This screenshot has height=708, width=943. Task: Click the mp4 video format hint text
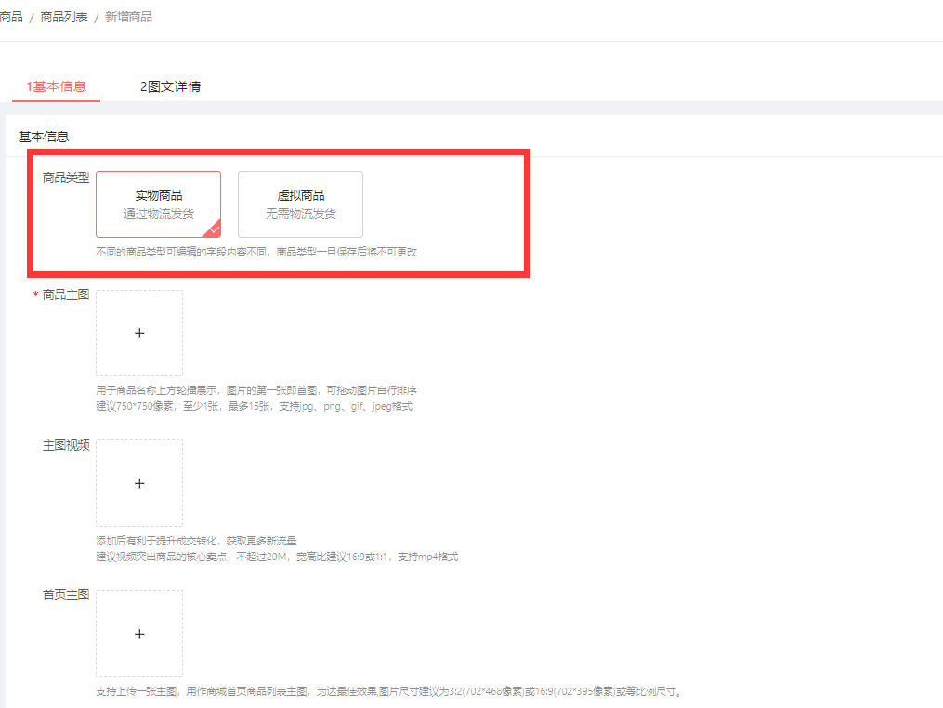pos(277,557)
